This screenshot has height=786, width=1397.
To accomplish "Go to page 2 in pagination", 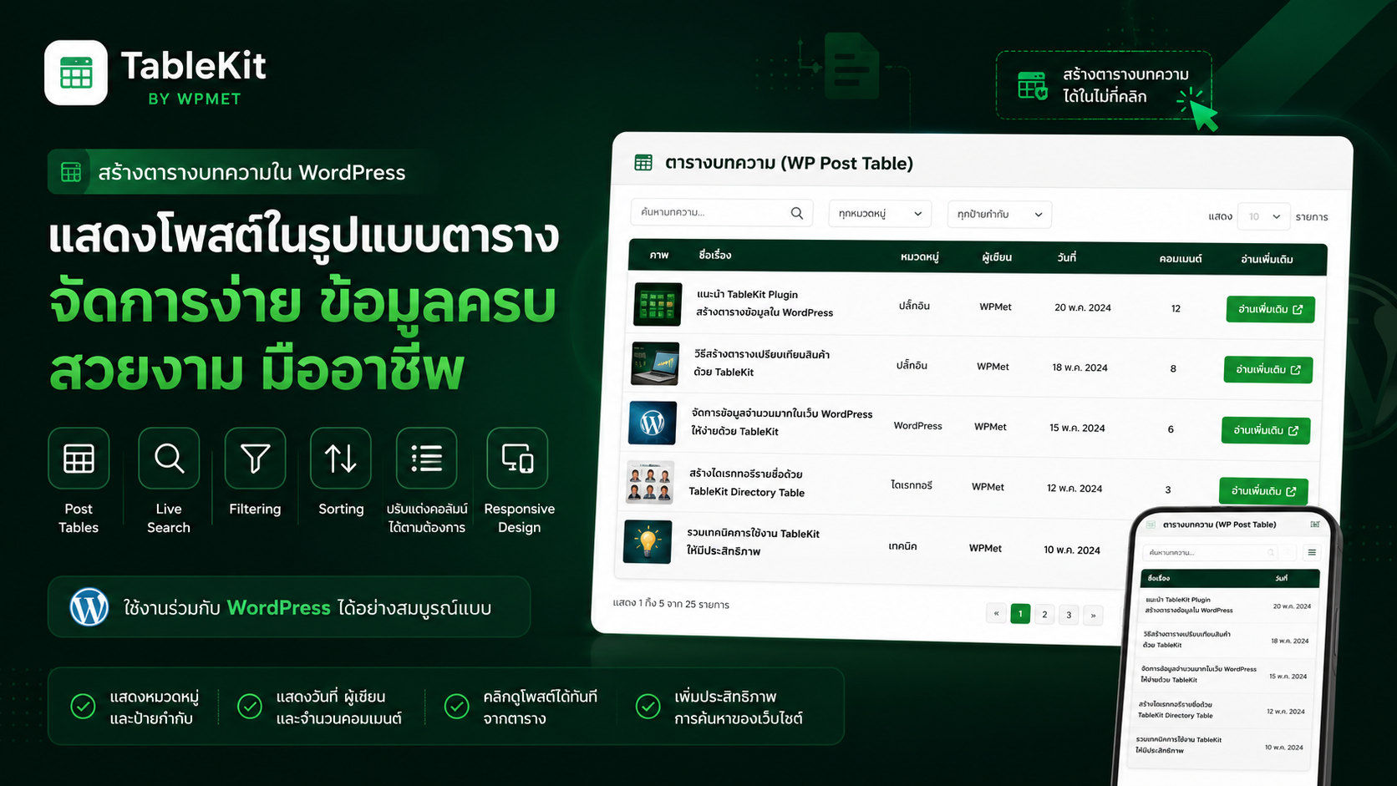I will [x=1044, y=615].
